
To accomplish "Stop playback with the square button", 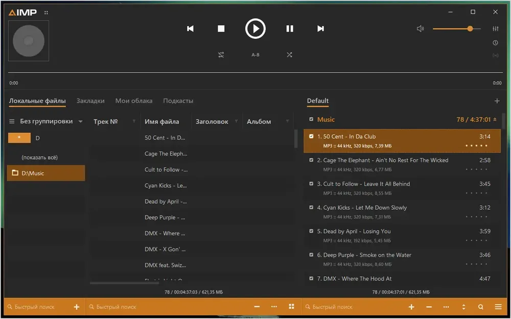I will (x=221, y=29).
